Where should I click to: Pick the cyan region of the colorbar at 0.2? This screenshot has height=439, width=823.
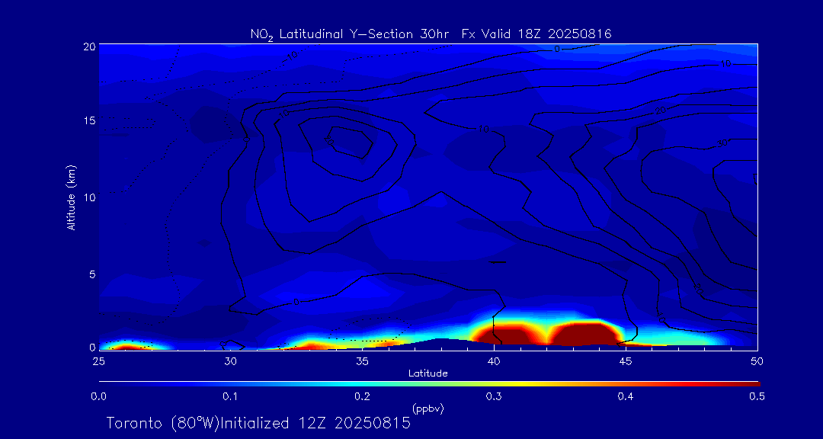coord(362,383)
